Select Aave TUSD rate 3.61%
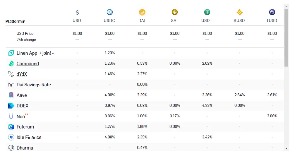The image size is (290, 151). point(272,95)
